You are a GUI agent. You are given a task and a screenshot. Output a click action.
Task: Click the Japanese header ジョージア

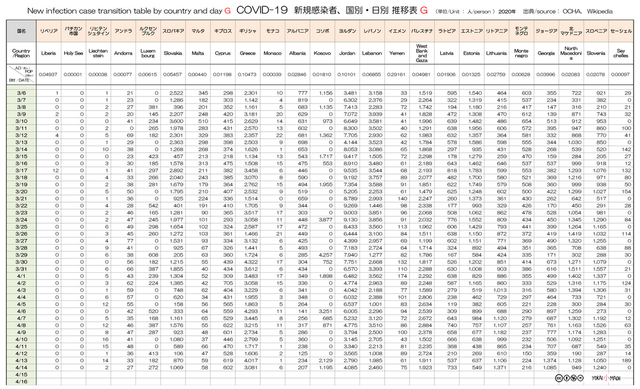[546, 31]
